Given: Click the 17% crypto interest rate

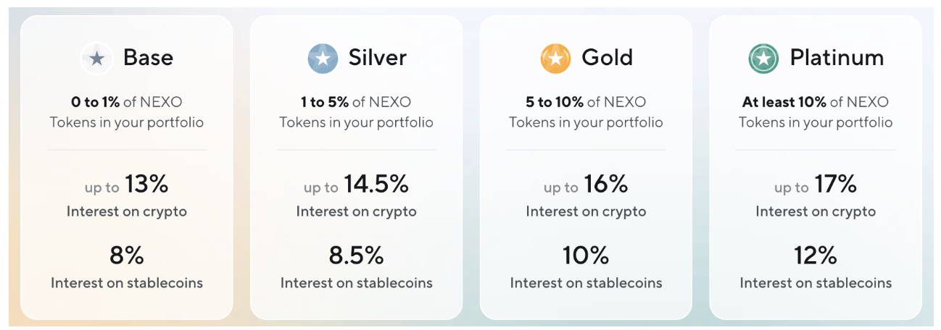Looking at the screenshot, I should click(835, 184).
